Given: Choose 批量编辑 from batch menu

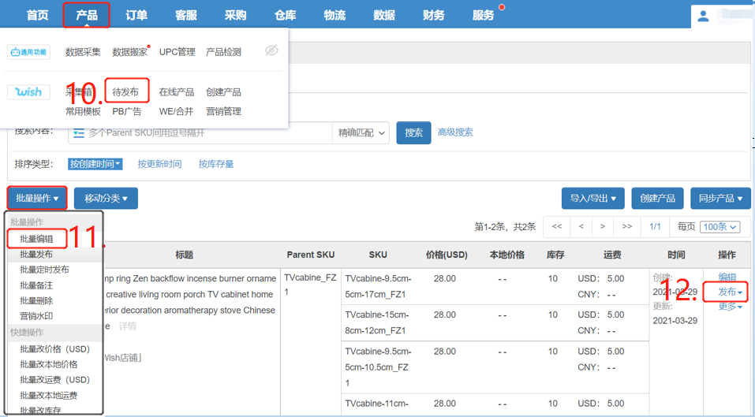Looking at the screenshot, I should click(x=36, y=239).
